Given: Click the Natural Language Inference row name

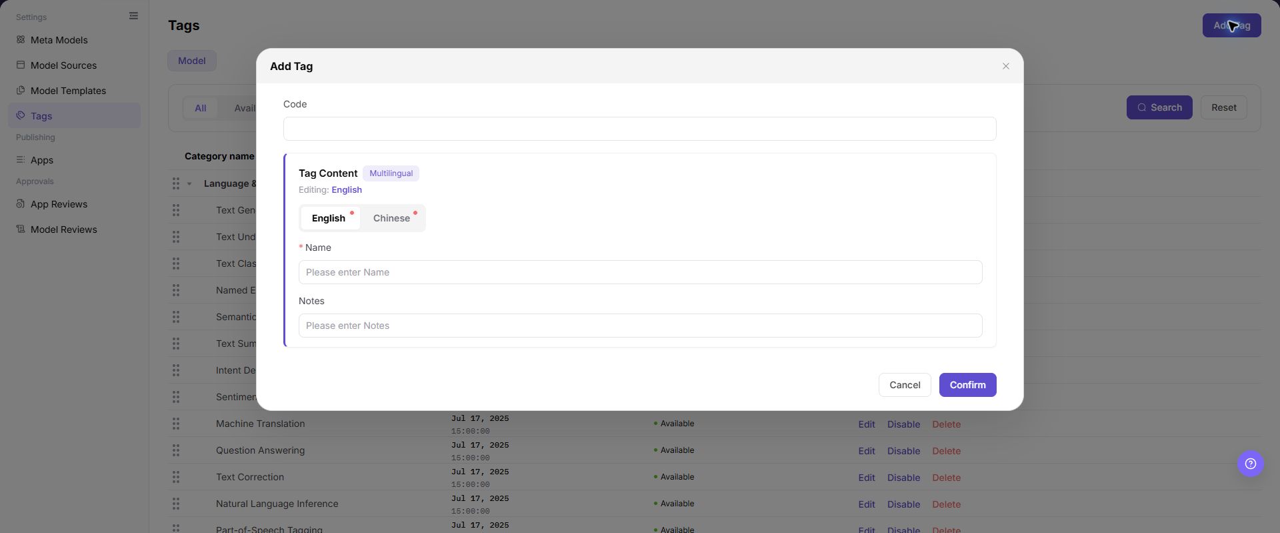Looking at the screenshot, I should point(277,504).
